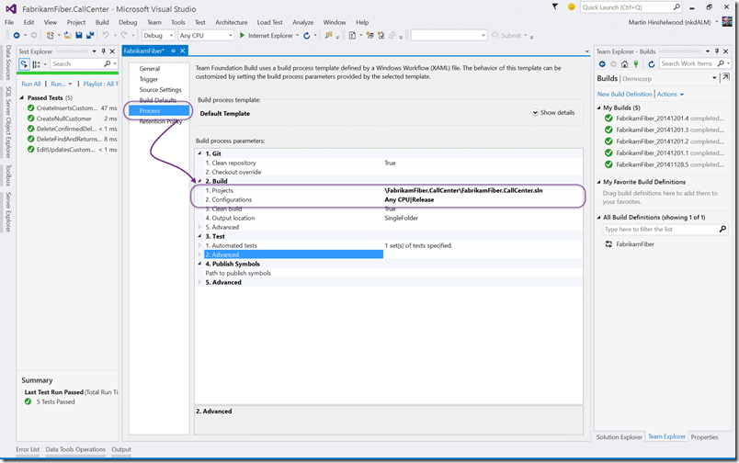
Task: Switch to the Solution Explorer tab
Action: click(x=619, y=437)
